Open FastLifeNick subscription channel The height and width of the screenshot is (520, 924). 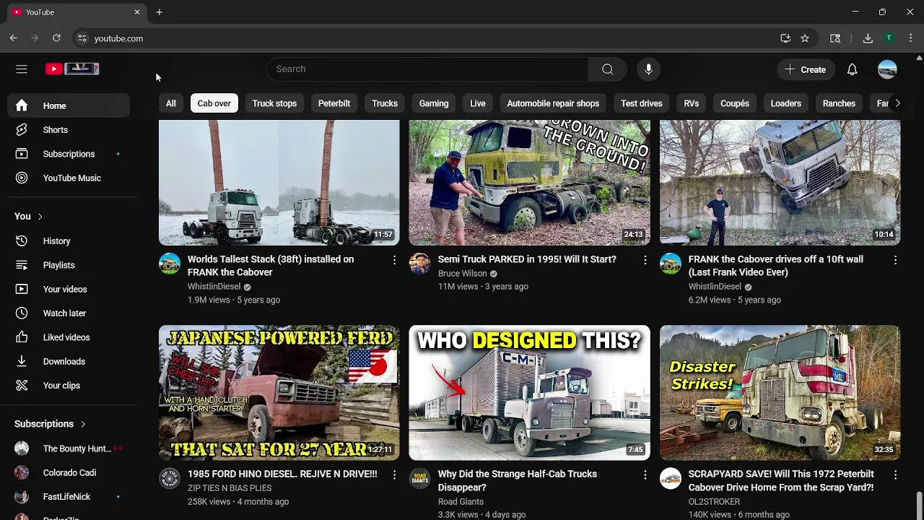click(x=69, y=497)
